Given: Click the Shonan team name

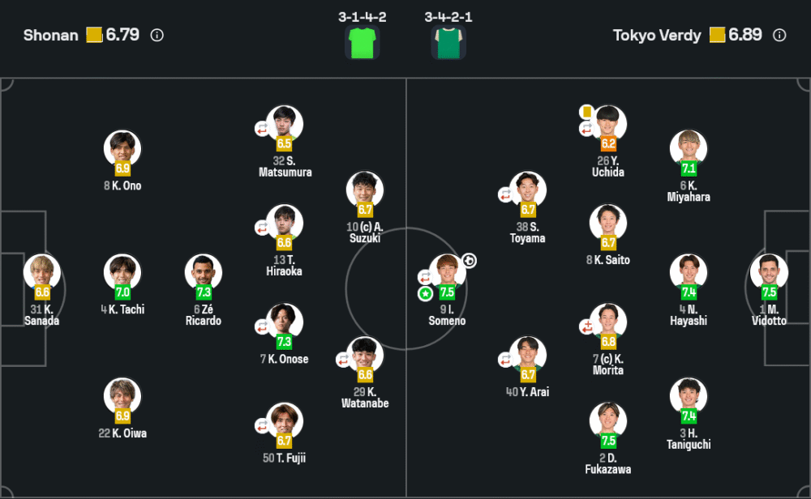Looking at the screenshot, I should [51, 35].
